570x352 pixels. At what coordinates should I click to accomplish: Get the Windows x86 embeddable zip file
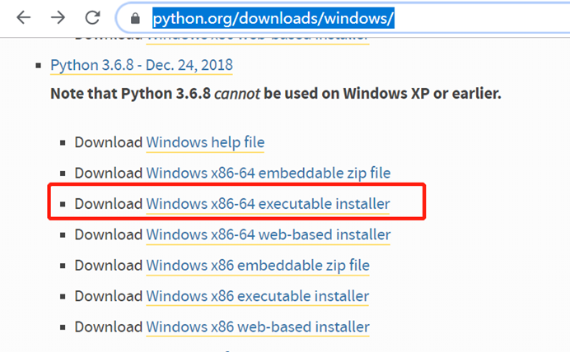point(258,266)
